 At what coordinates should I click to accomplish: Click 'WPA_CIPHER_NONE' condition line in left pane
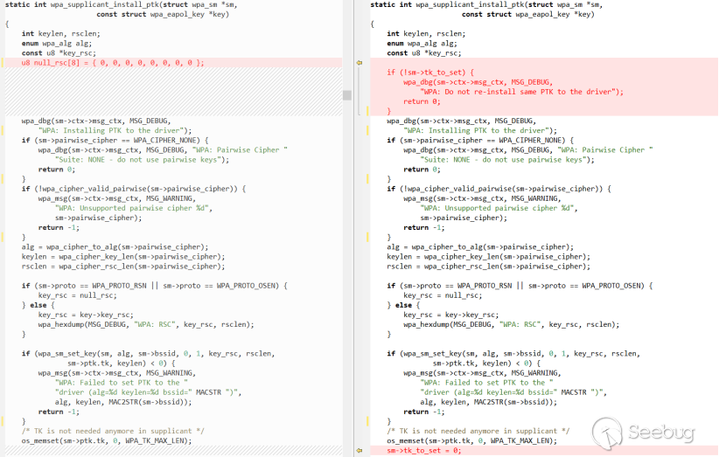coord(115,140)
